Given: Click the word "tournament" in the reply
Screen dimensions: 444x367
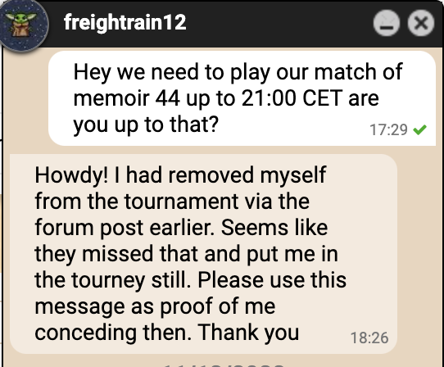Looking at the screenshot, I should (x=181, y=202).
